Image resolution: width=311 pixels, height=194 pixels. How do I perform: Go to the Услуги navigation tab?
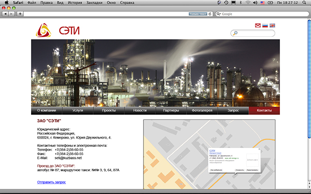(x=78, y=111)
